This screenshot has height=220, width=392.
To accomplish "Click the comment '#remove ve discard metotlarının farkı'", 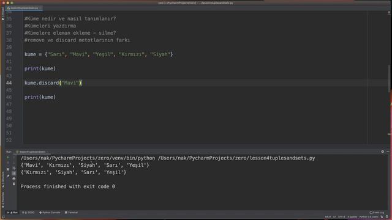I will click(77, 40).
